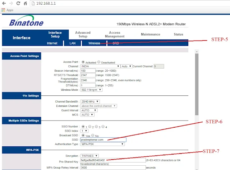Viewport: 230px width, 170px height.
Task: Select SSID Number 4 radio
Action: coord(103,126)
